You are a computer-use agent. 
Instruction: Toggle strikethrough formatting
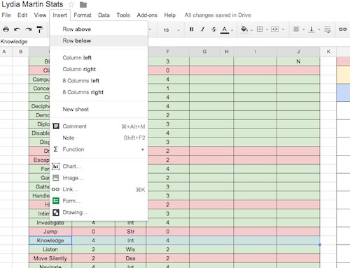[x=213, y=29]
